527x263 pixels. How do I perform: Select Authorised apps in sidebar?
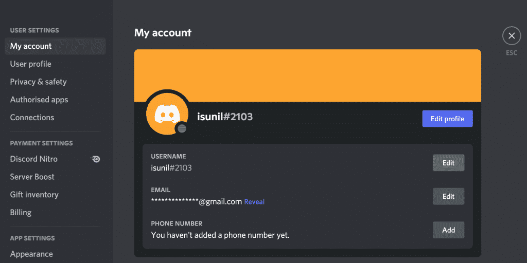[x=39, y=100]
